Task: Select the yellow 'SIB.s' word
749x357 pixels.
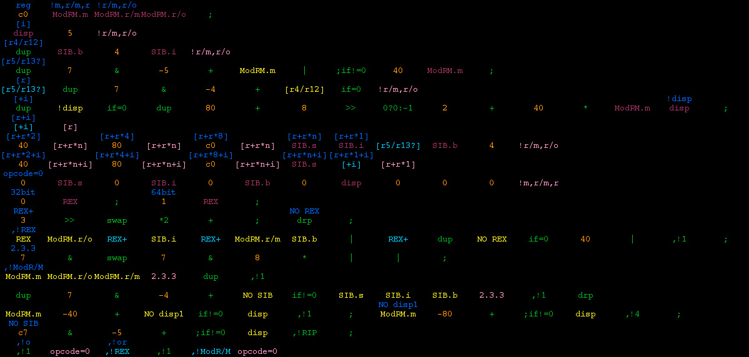Action: 351,295
